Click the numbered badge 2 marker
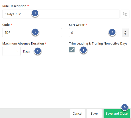The image size is (131, 118). (x=35, y=32)
